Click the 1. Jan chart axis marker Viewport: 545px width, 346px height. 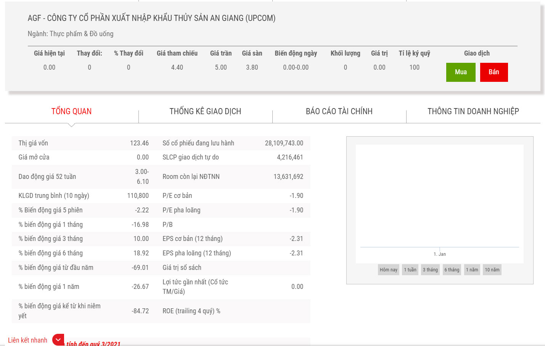tap(440, 254)
